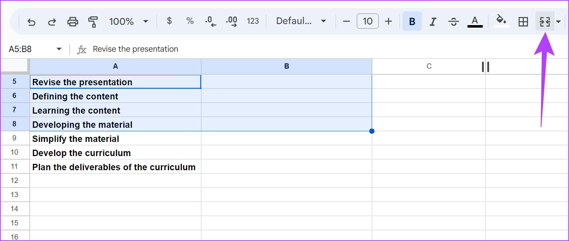
Task: Click the font size field showing 10
Action: (368, 21)
